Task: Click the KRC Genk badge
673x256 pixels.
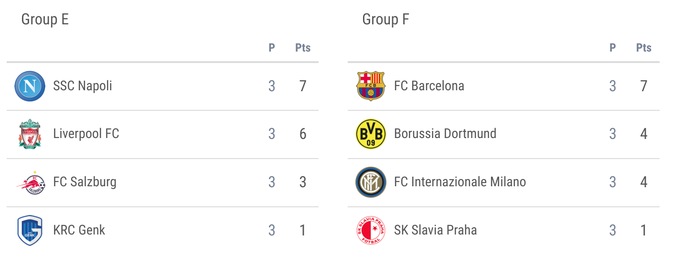Action: pyautogui.click(x=30, y=230)
